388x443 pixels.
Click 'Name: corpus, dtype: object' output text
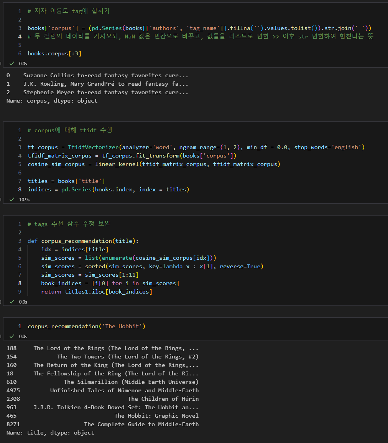coord(52,101)
